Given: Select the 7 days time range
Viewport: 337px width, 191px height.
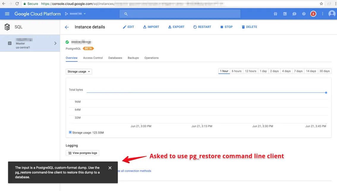Looking at the screenshot, I should [x=298, y=71].
